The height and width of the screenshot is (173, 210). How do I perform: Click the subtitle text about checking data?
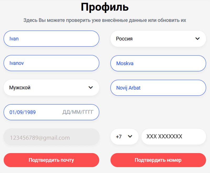(105, 20)
